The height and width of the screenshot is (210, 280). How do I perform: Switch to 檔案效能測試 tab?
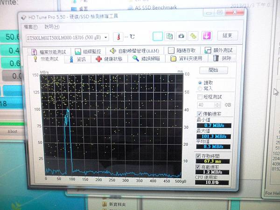pos(49,52)
